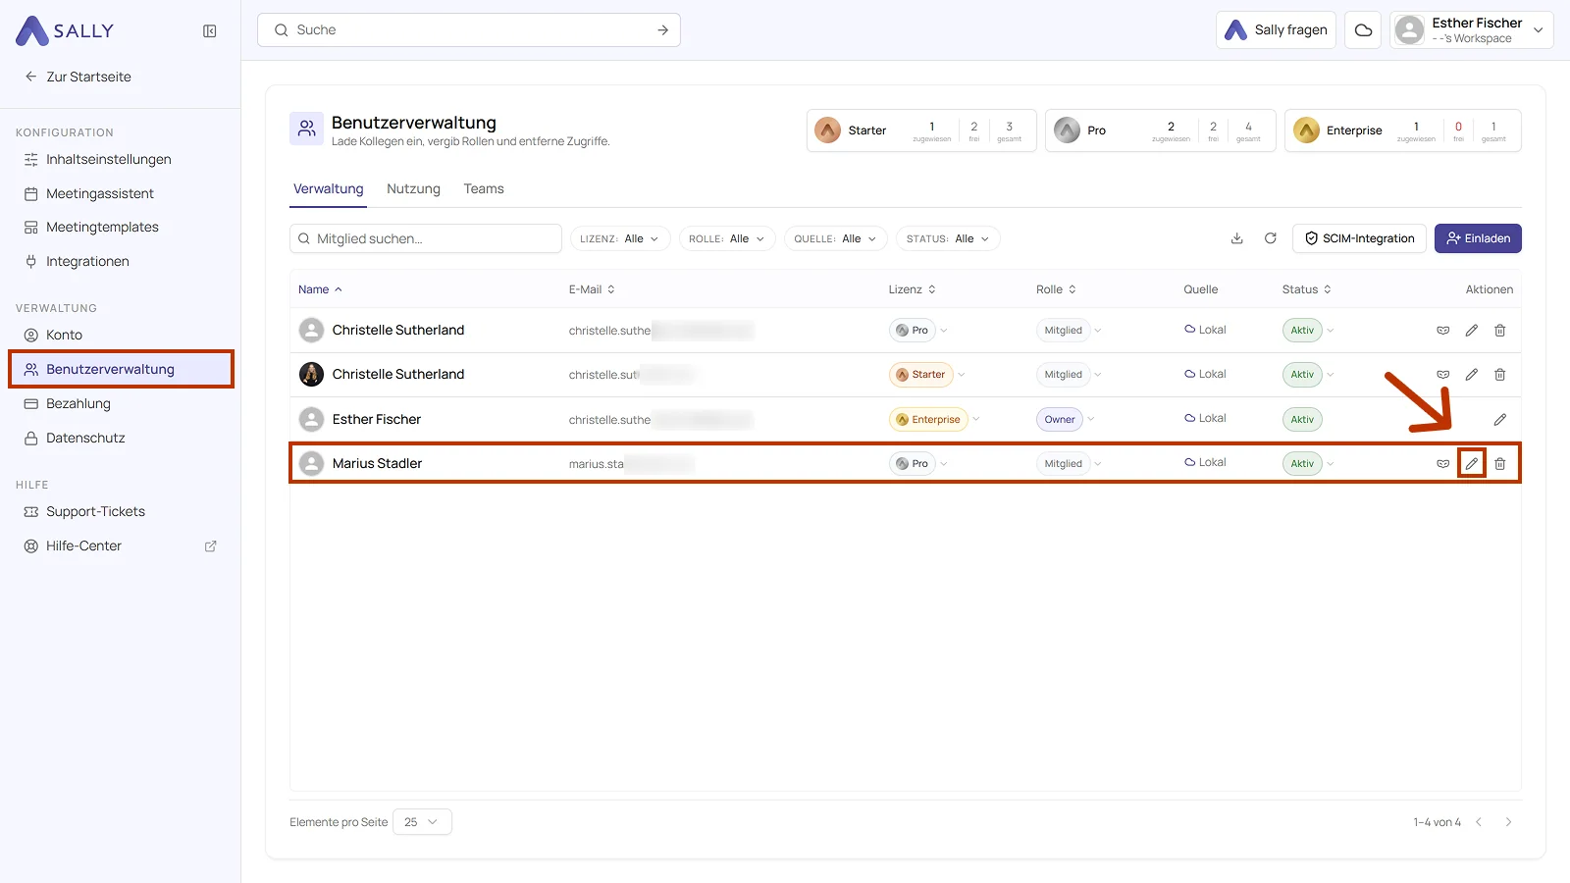Screen dimensions: 1570x883
Task: Click the edit pencil for Marius Stadler
Action: pyautogui.click(x=1471, y=463)
